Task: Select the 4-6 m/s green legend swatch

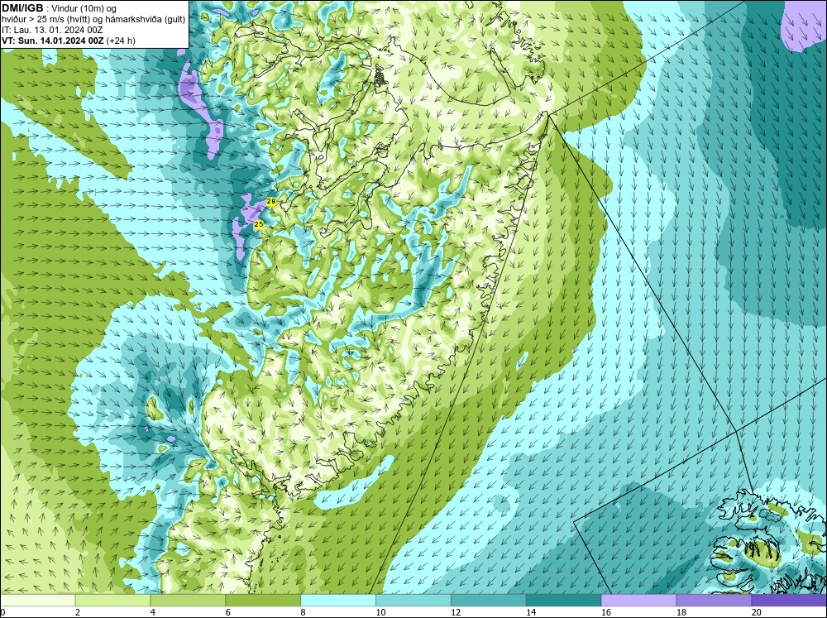Action: [x=188, y=600]
